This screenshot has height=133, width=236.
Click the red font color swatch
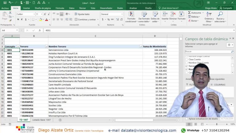pyautogui.click(x=47, y=19)
